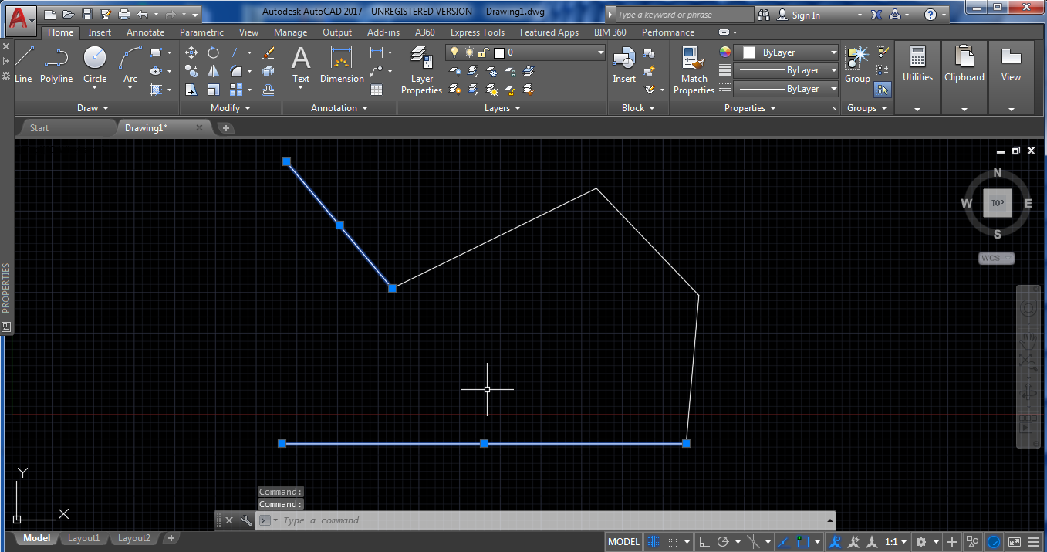
Task: Click the Scale tool
Action: (x=213, y=90)
